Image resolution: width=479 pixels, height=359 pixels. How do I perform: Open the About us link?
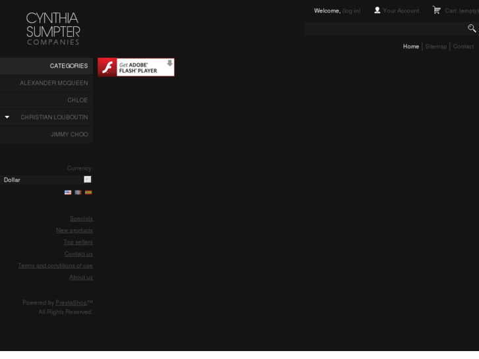pyautogui.click(x=81, y=277)
